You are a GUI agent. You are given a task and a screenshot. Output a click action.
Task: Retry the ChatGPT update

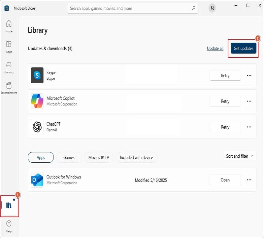[225, 127]
